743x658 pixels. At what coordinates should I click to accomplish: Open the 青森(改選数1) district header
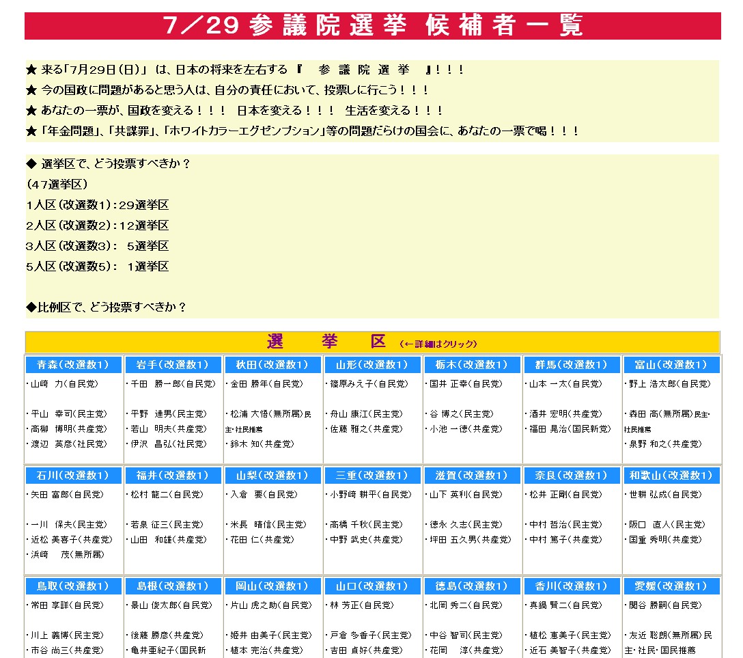pyautogui.click(x=73, y=365)
